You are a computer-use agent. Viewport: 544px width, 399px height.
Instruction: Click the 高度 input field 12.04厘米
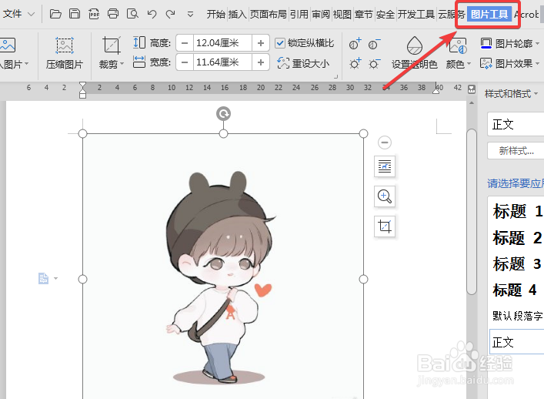pos(222,43)
